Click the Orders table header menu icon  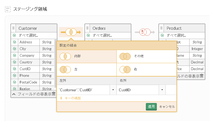(88, 28)
